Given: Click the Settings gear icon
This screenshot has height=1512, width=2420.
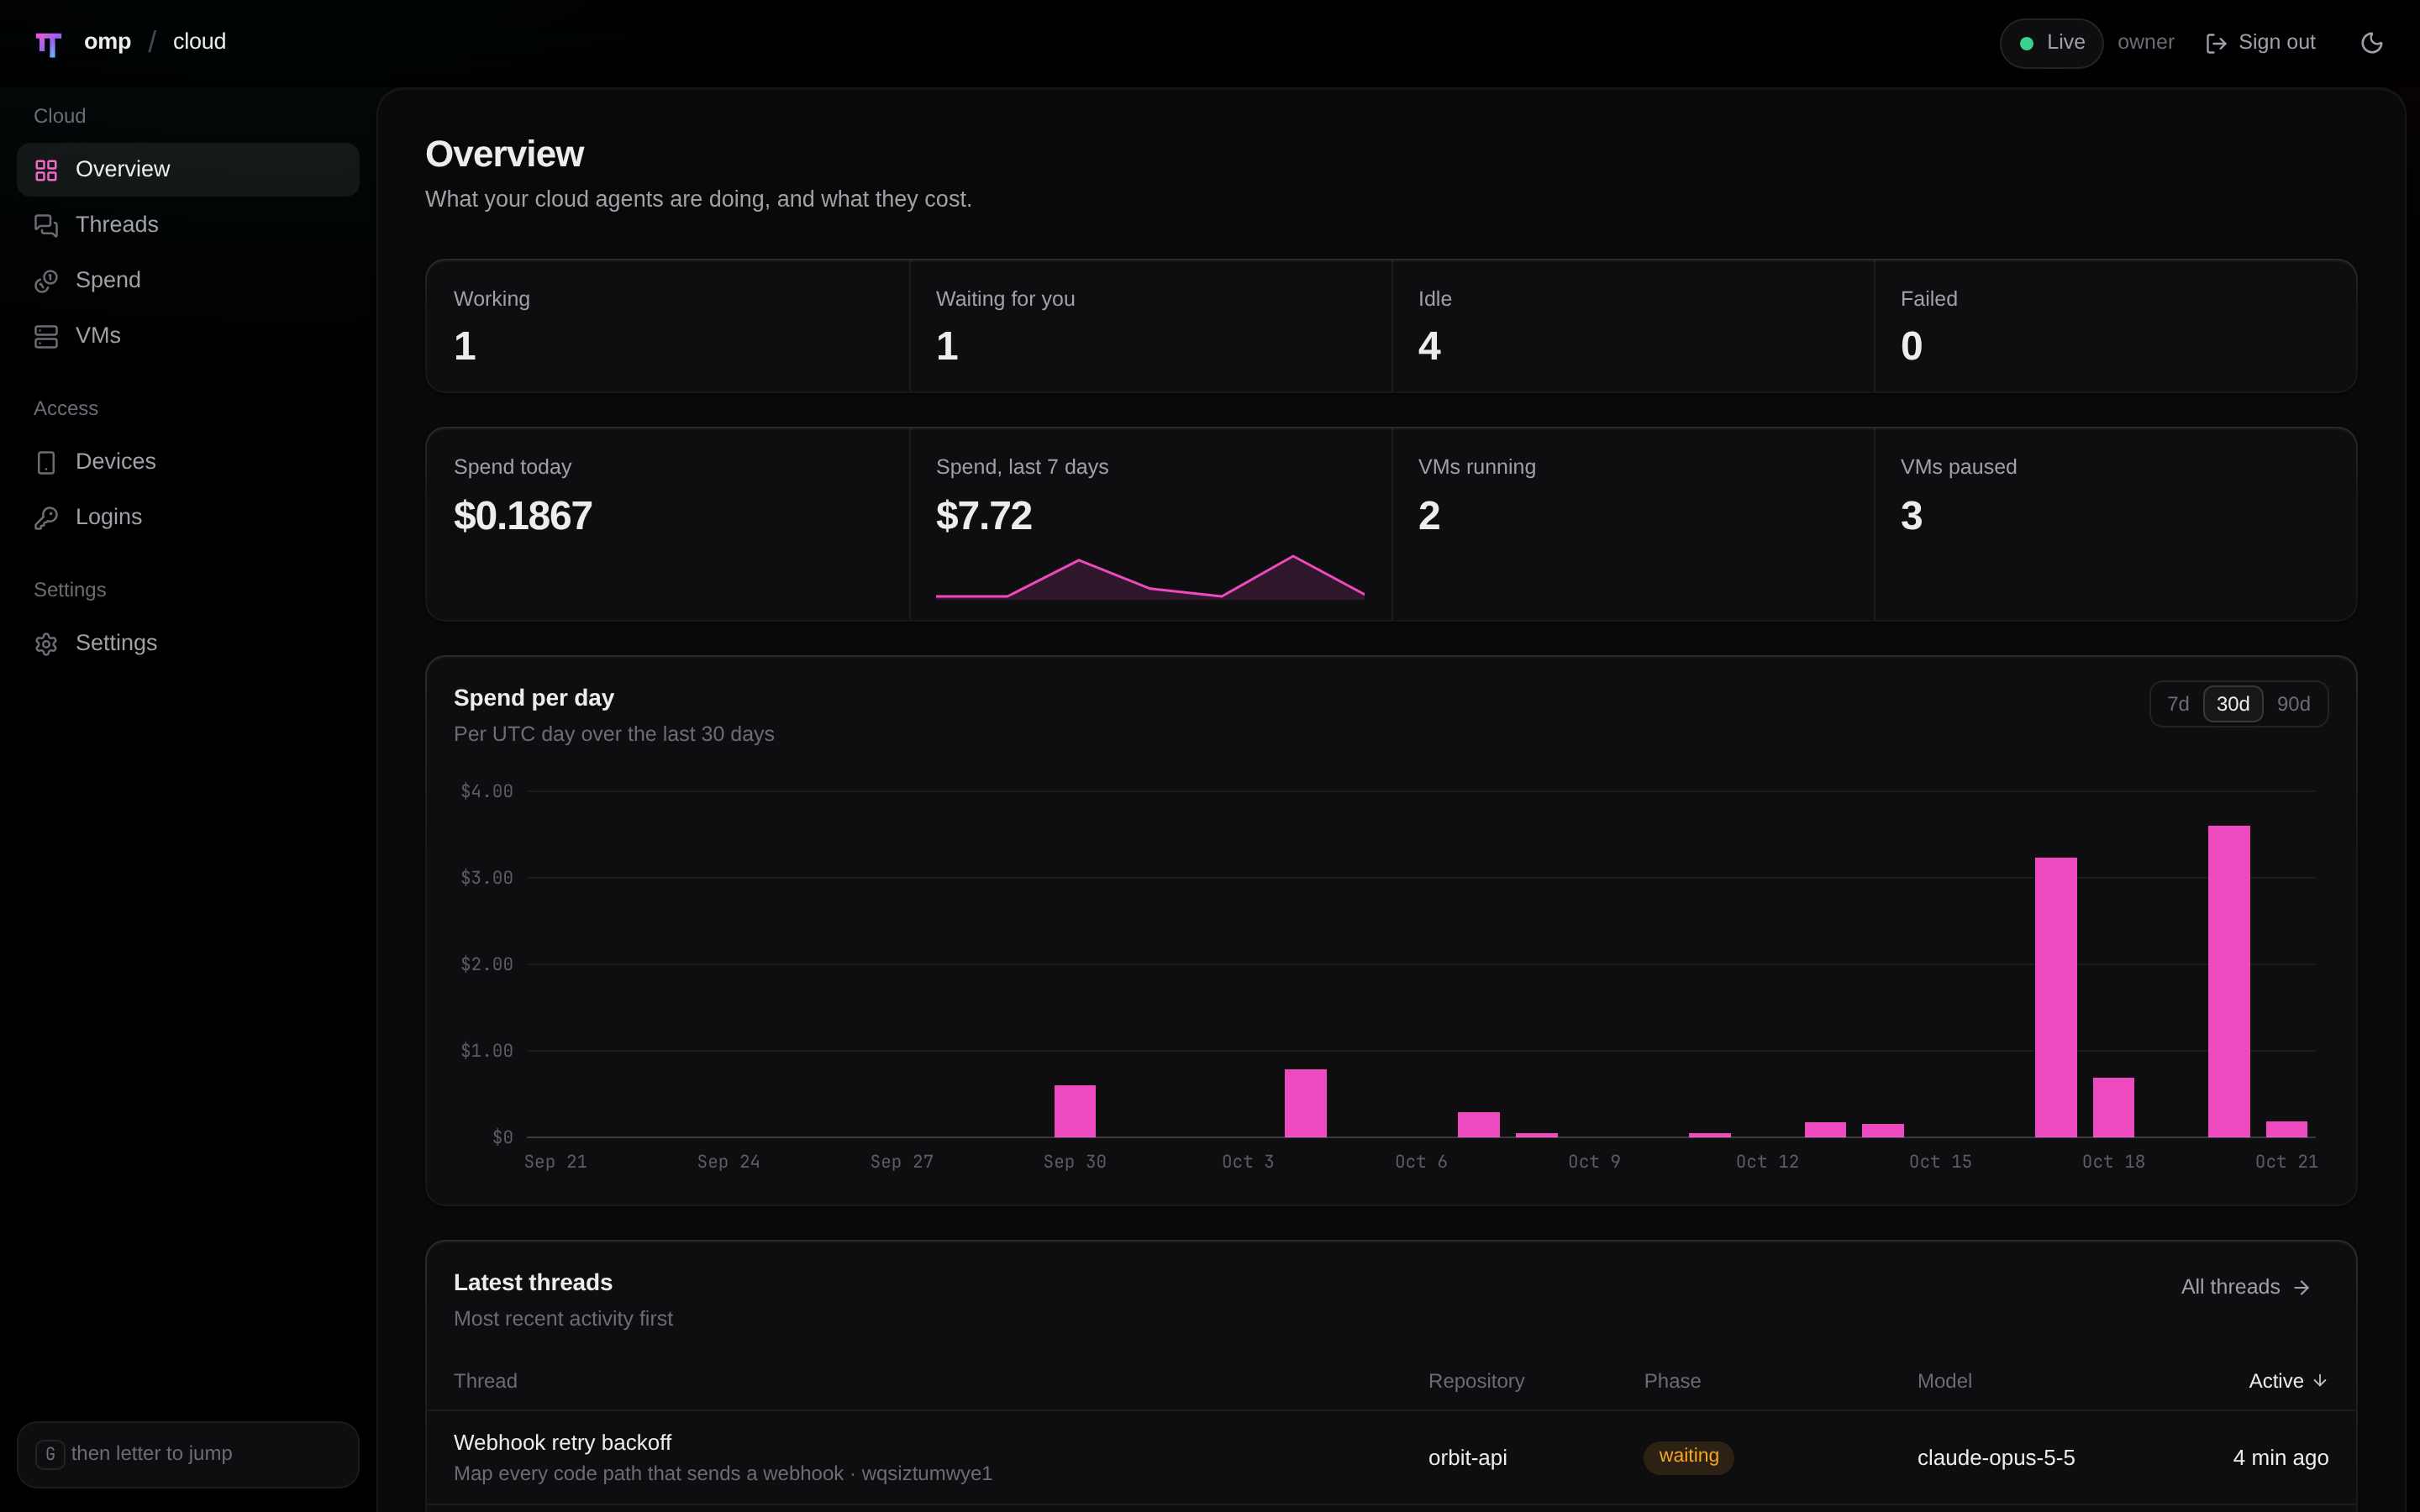Looking at the screenshot, I should (x=46, y=644).
